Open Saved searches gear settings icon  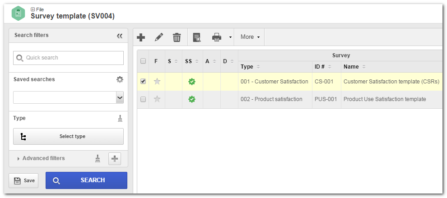point(120,79)
